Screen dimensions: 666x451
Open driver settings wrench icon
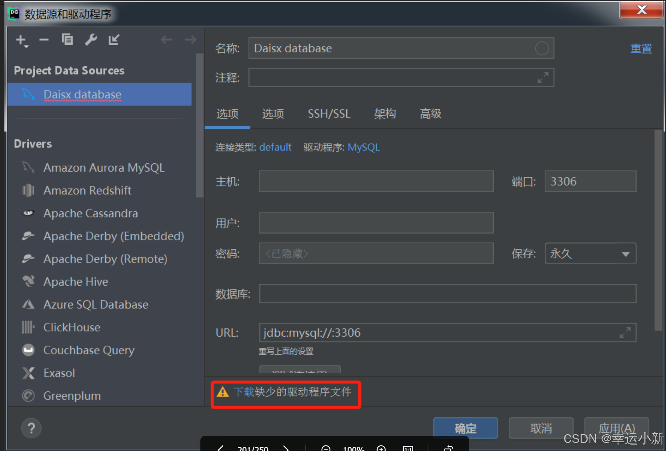(x=91, y=40)
